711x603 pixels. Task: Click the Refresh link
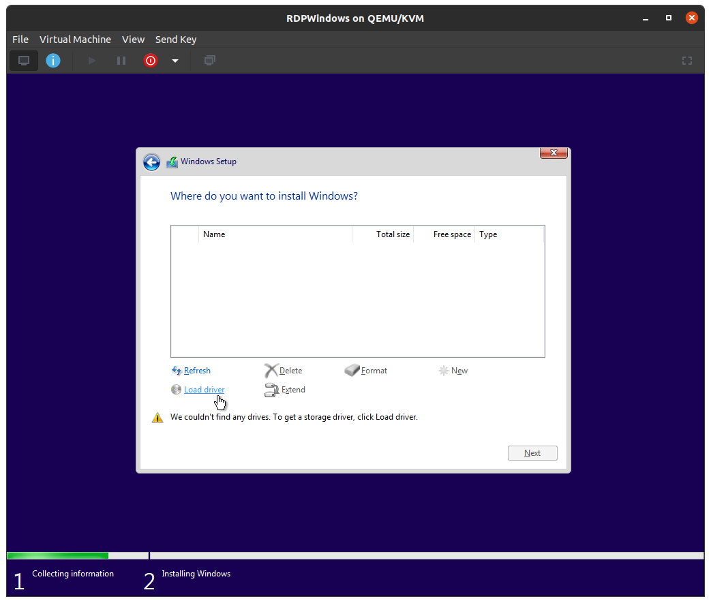tap(197, 371)
